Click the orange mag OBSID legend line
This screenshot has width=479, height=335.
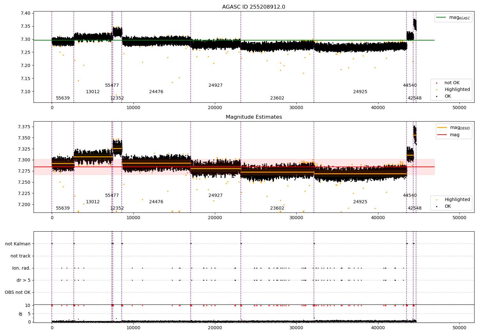[x=442, y=128]
